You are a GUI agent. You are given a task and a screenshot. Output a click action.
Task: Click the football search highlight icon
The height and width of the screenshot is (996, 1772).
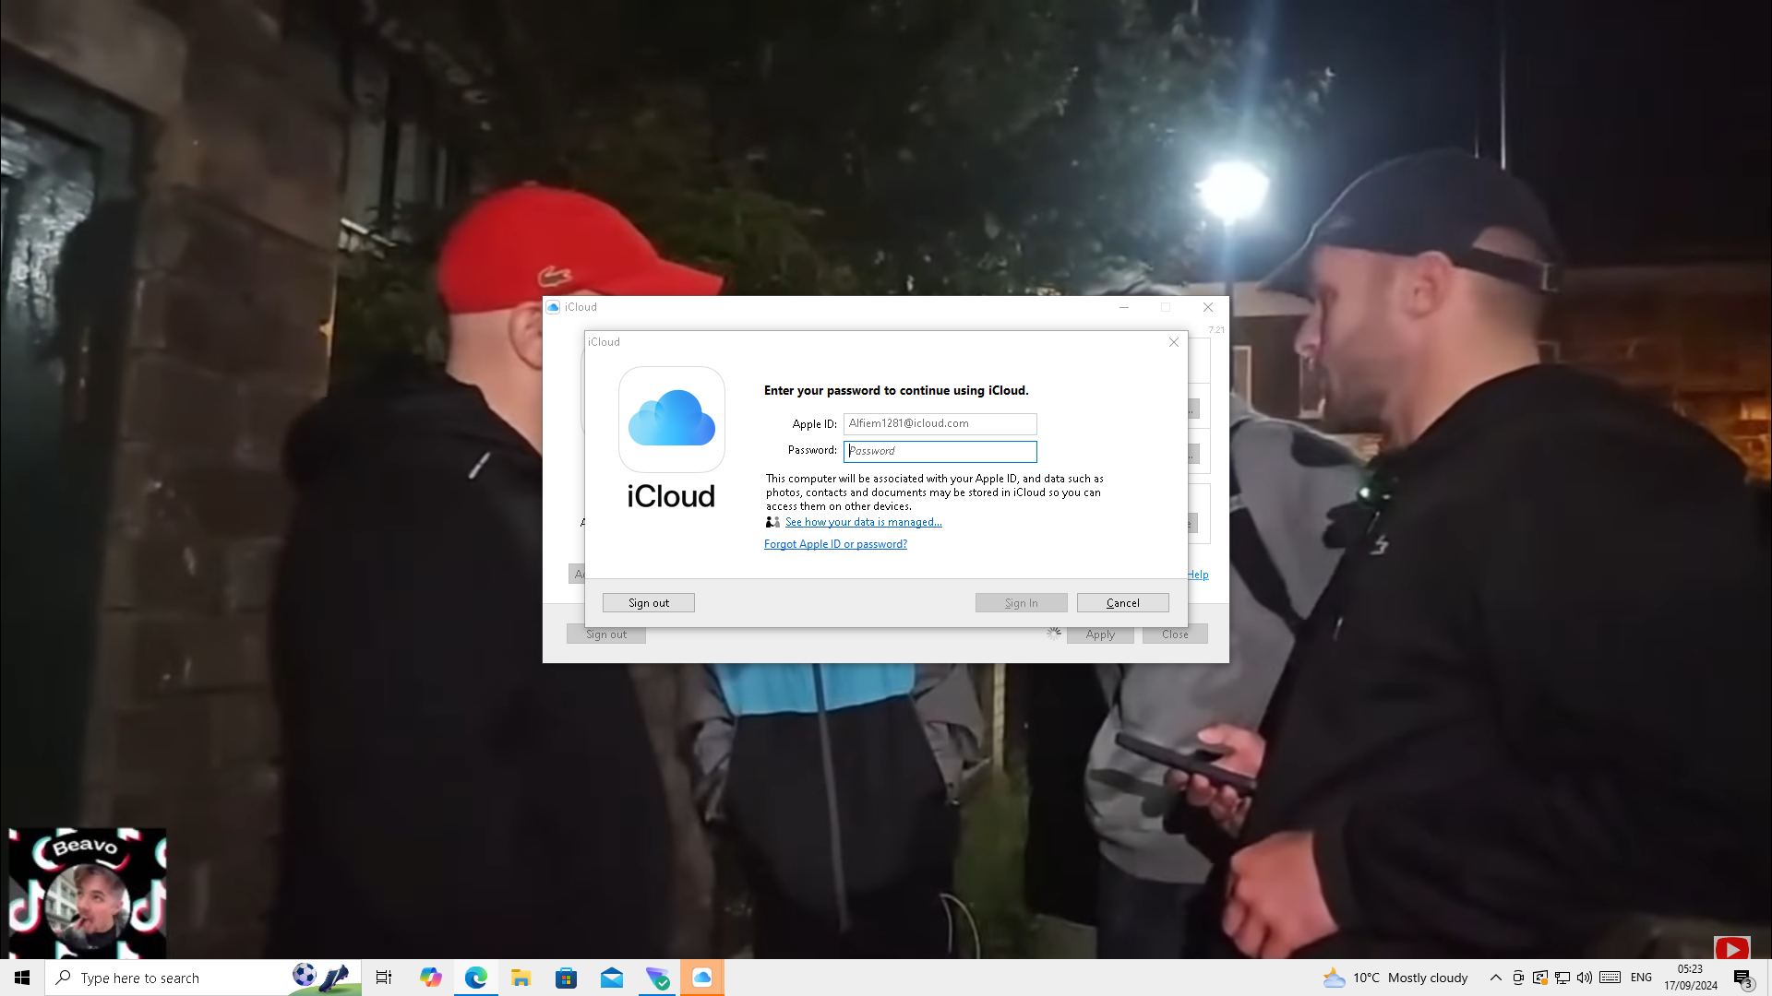coord(321,977)
